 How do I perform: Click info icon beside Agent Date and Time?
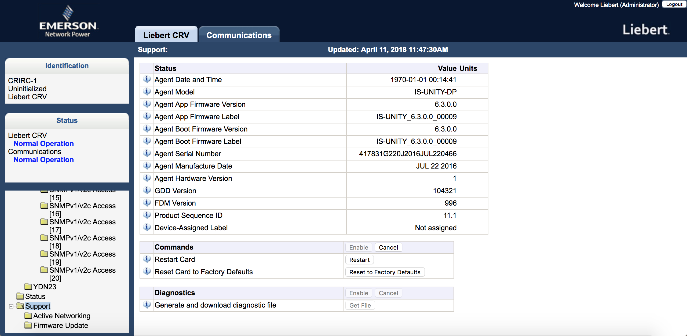[147, 79]
